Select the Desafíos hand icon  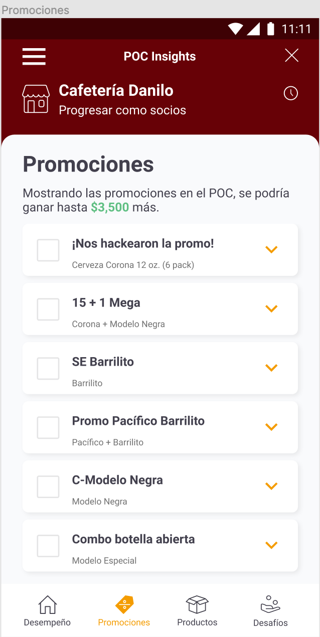click(x=270, y=604)
